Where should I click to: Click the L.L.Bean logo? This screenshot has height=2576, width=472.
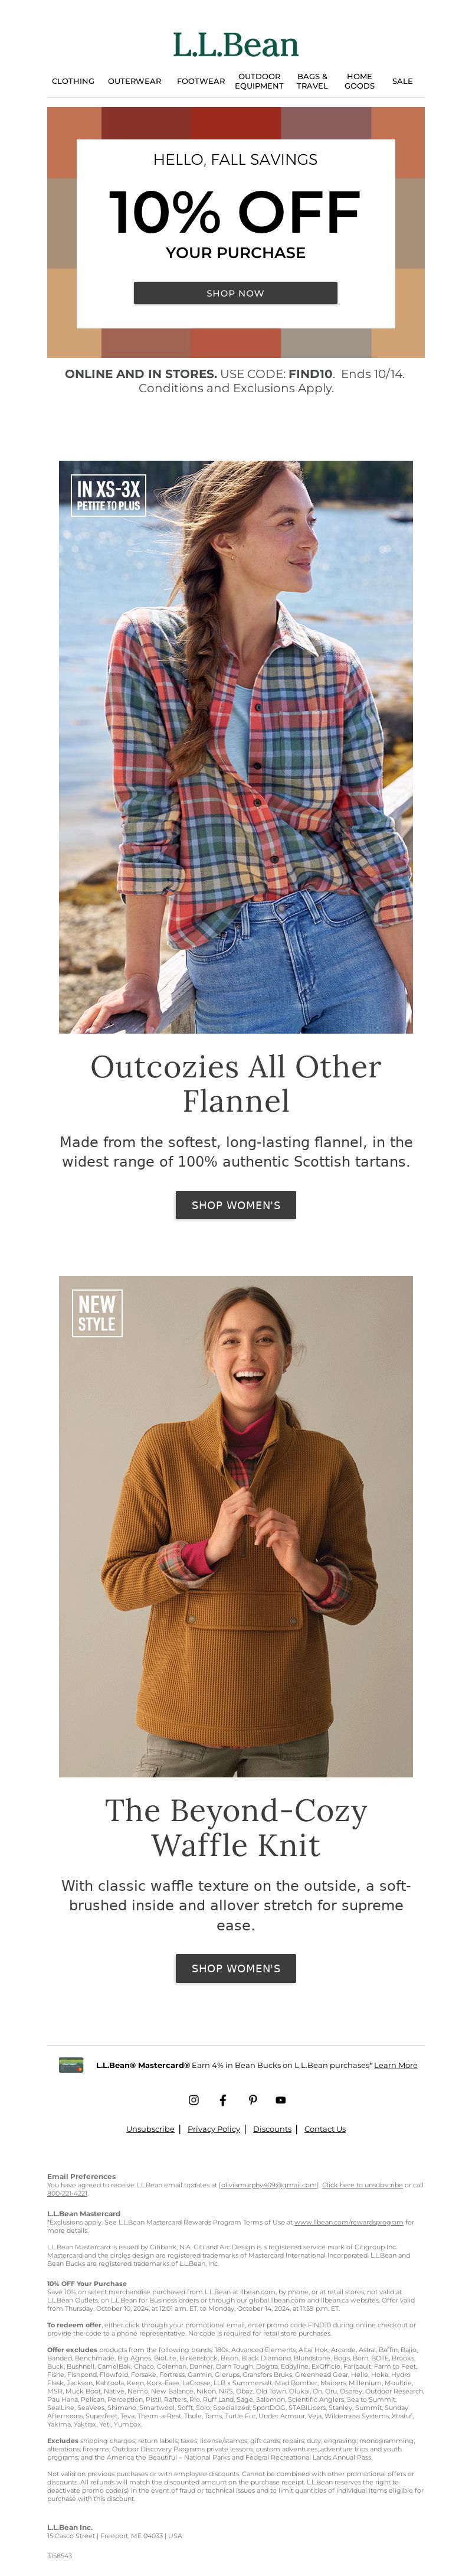235,45
